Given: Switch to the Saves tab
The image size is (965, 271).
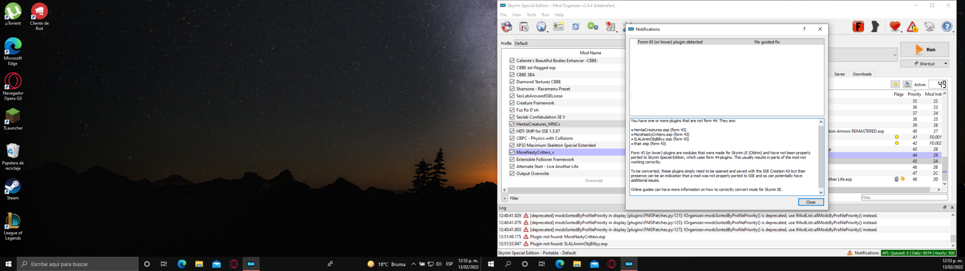Looking at the screenshot, I should 839,74.
